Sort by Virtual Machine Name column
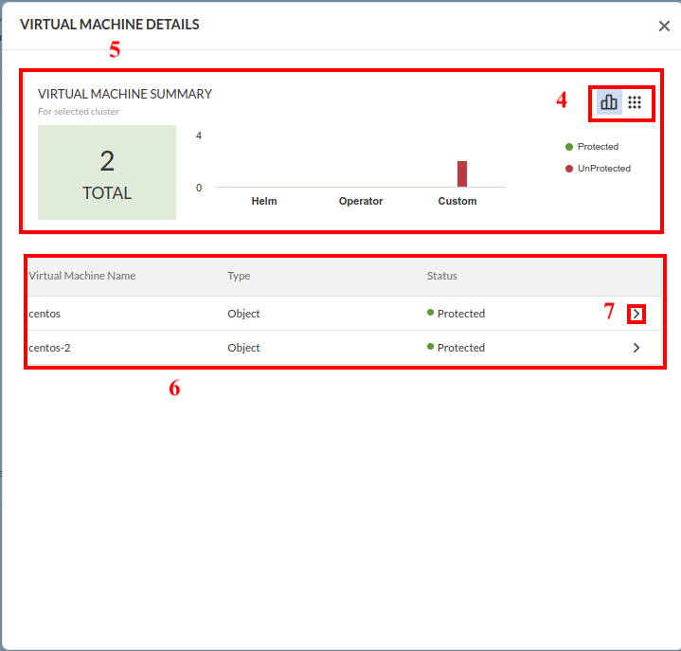The image size is (681, 651). point(82,277)
